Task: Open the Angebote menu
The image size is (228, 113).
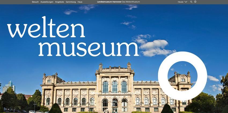Action: point(60,2)
